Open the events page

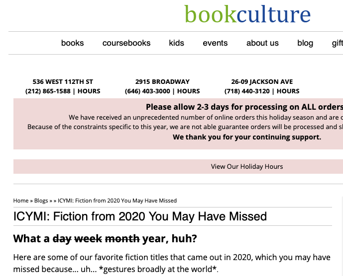[215, 43]
